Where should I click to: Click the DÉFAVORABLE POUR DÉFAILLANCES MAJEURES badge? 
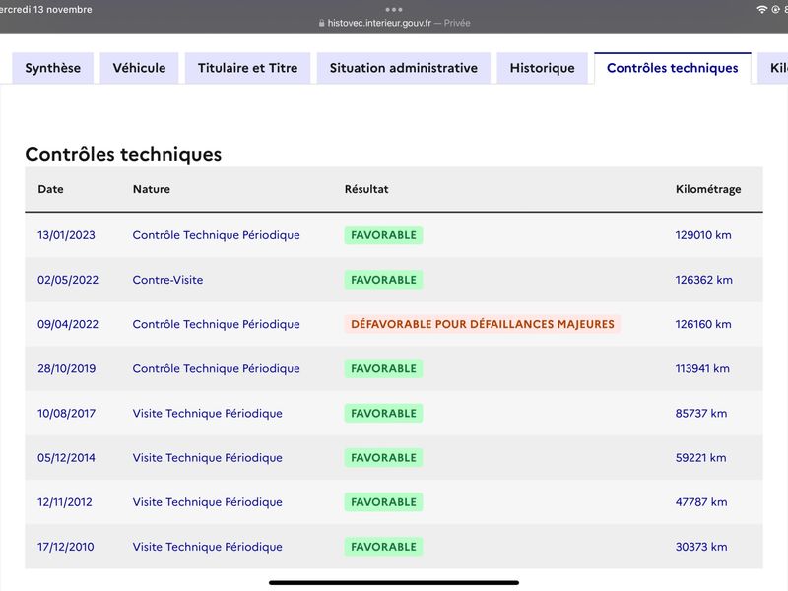483,324
